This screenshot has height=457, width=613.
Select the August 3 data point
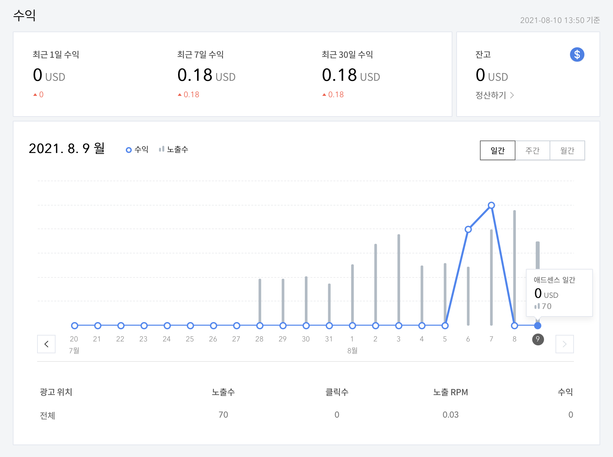point(399,326)
